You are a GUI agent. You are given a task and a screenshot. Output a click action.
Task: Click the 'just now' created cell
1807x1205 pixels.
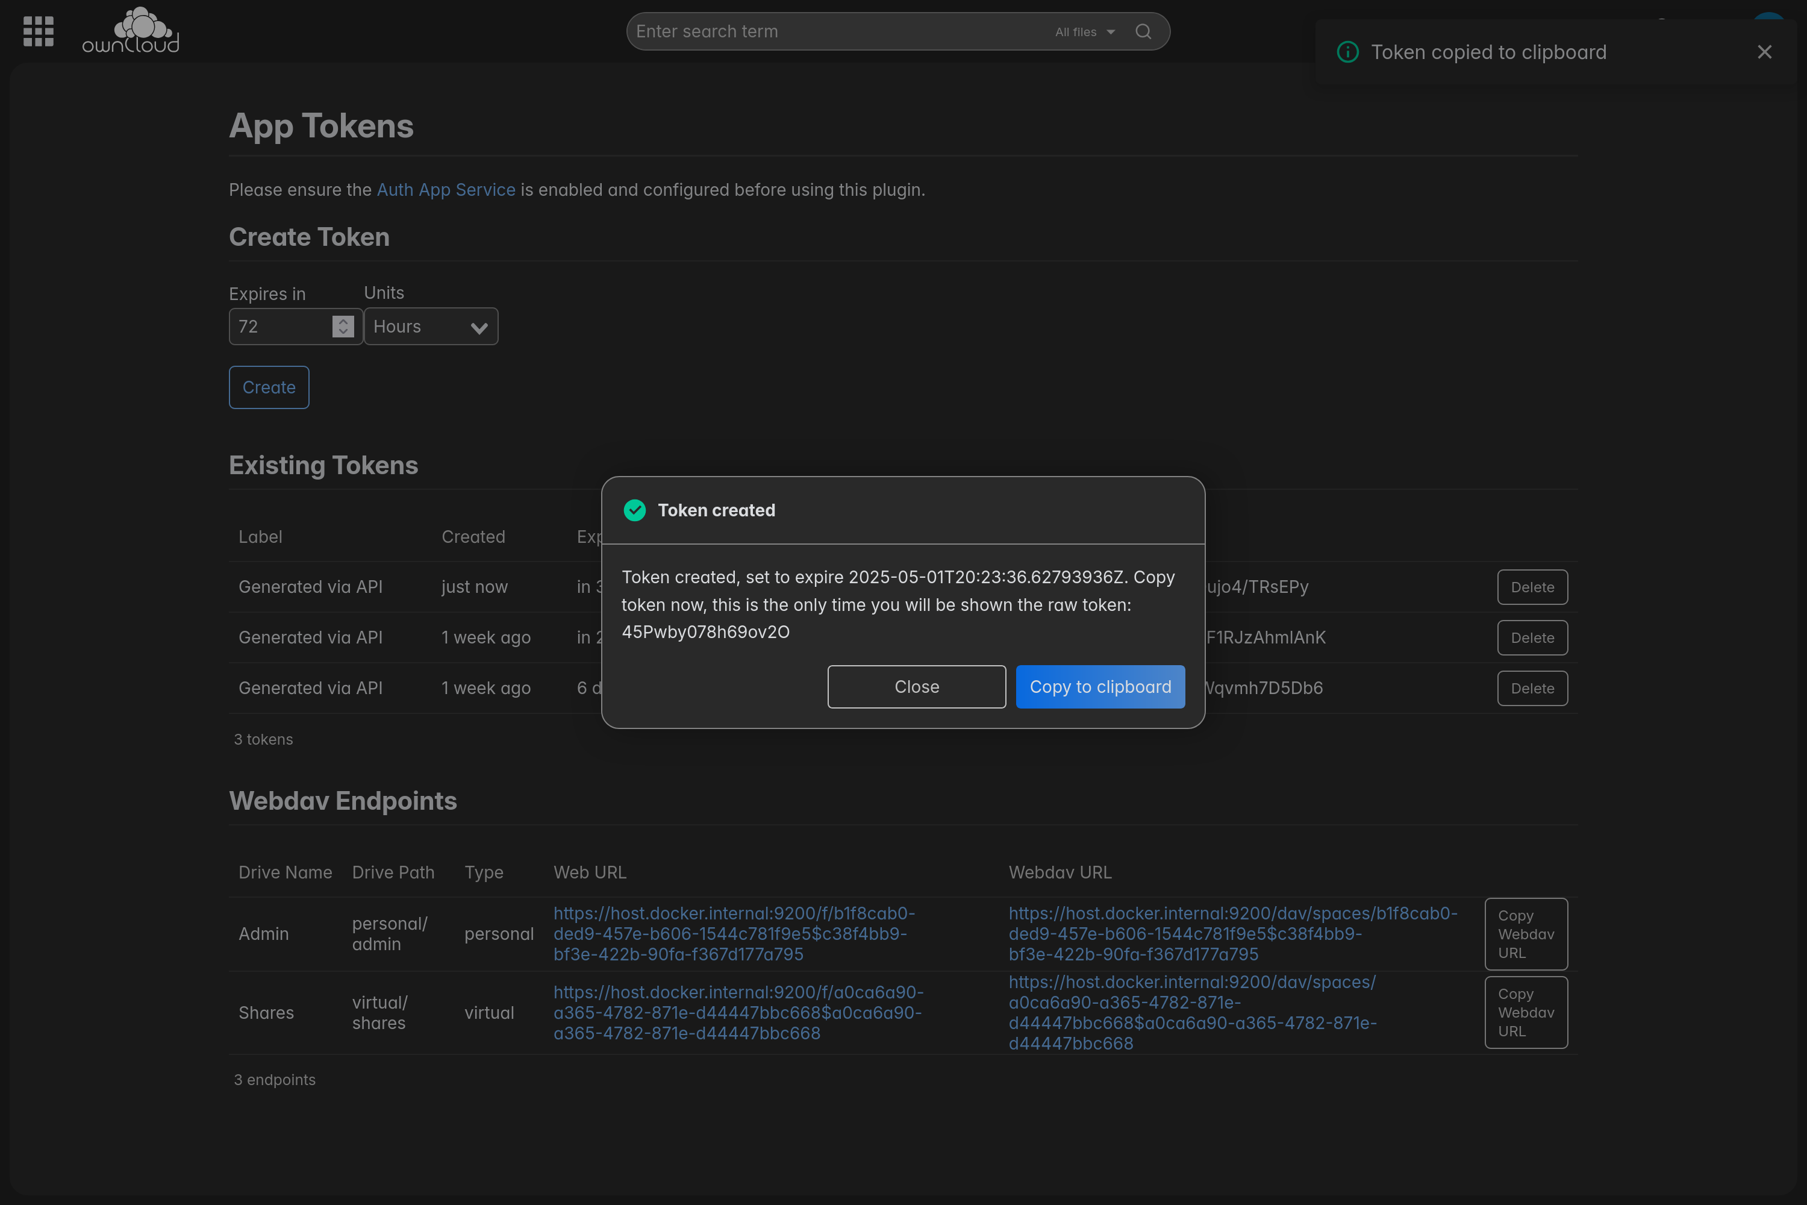pyautogui.click(x=475, y=587)
